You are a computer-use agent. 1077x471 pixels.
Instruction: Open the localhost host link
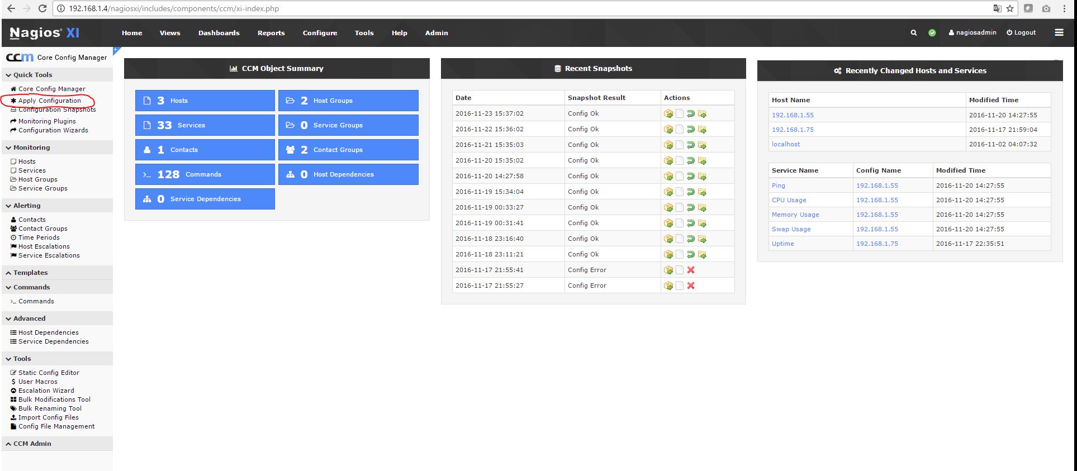786,144
